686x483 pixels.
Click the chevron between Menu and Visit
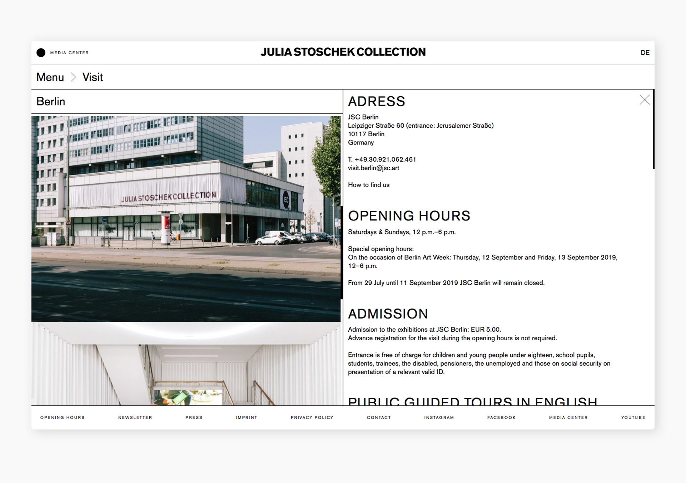click(73, 77)
